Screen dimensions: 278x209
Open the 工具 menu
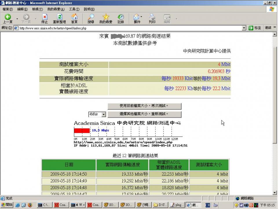coord(74,9)
